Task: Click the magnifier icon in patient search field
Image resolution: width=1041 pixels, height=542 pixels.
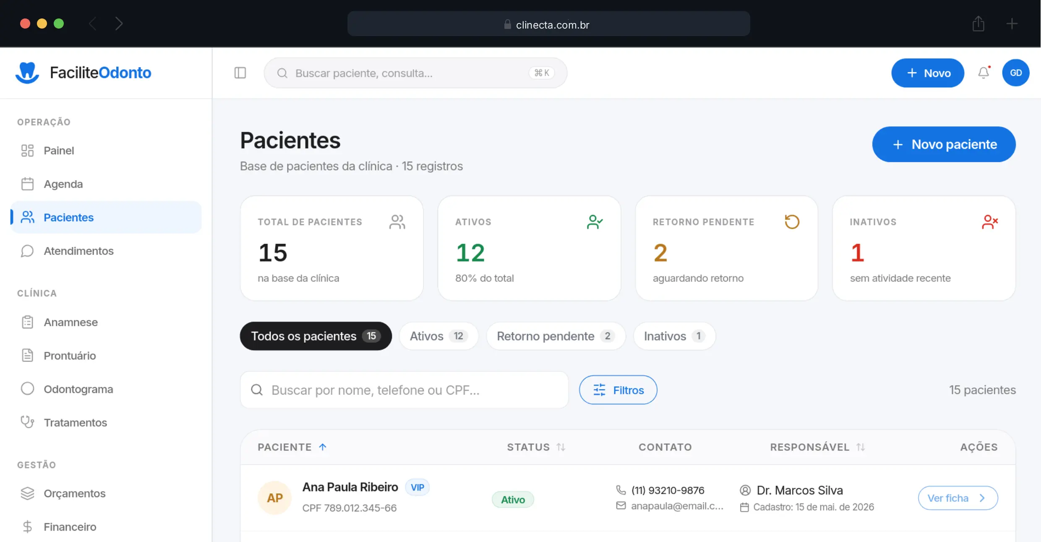Action: (257, 390)
